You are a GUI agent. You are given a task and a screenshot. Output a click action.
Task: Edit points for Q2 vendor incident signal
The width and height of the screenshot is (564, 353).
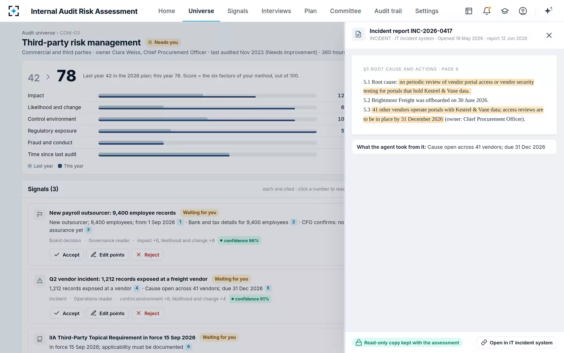tap(108, 313)
